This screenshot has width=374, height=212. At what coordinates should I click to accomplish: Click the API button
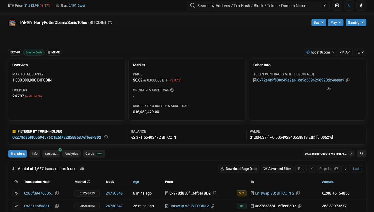coord(345,52)
